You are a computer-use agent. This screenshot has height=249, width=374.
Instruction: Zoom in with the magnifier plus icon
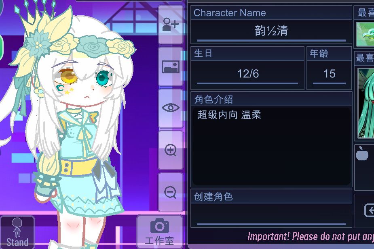171,150
